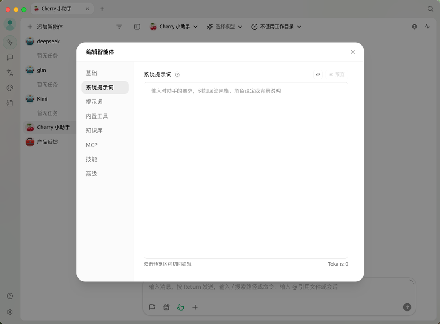Add a new tab with plus icon
Image resolution: width=440 pixels, height=324 pixels.
point(102,9)
